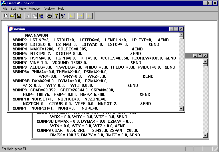Activate context help arrow-question icon
Screen dimensions: 219x152
coord(63,16)
